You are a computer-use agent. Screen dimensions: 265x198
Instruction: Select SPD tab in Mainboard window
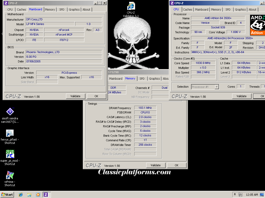tap(62, 10)
